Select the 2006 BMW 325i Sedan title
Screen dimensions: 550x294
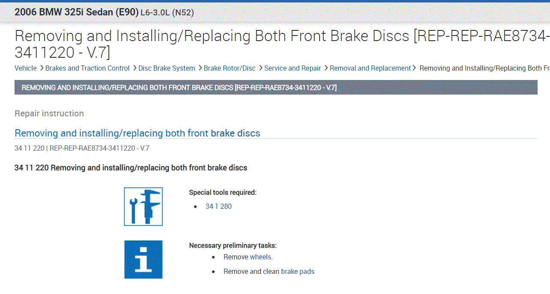coord(76,12)
